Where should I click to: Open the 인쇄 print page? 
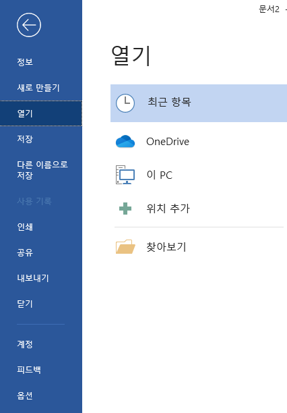click(41, 227)
